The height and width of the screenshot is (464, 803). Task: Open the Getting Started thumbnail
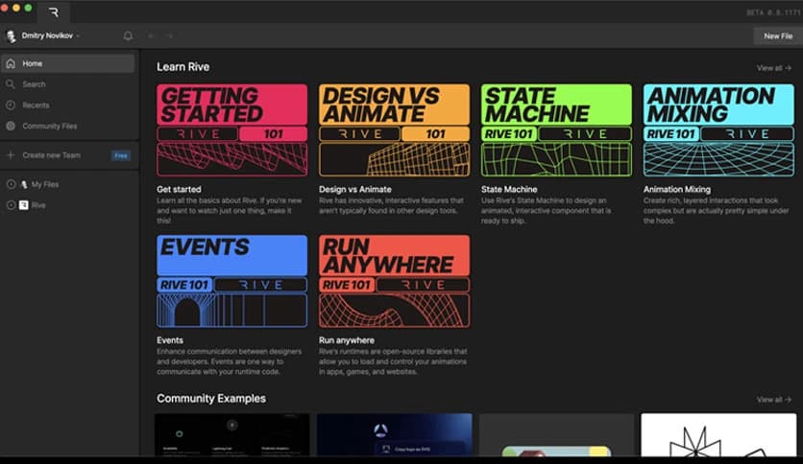pyautogui.click(x=232, y=130)
